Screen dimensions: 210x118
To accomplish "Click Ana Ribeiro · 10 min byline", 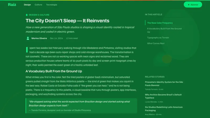I will (x=153, y=114).
